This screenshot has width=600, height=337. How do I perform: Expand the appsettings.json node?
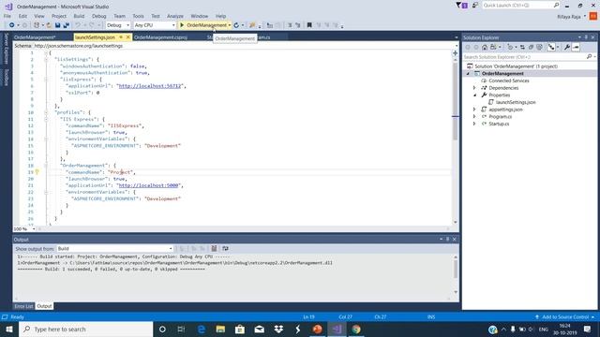(474, 110)
